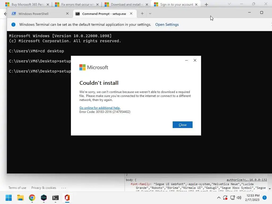Click the Terminal info notification icon
Image resolution: width=272 pixels, height=204 pixels.
pyautogui.click(x=13, y=24)
